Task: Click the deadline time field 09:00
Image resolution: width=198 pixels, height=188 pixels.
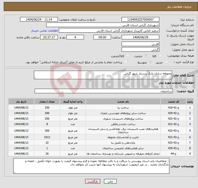Action: pyautogui.click(x=102, y=37)
